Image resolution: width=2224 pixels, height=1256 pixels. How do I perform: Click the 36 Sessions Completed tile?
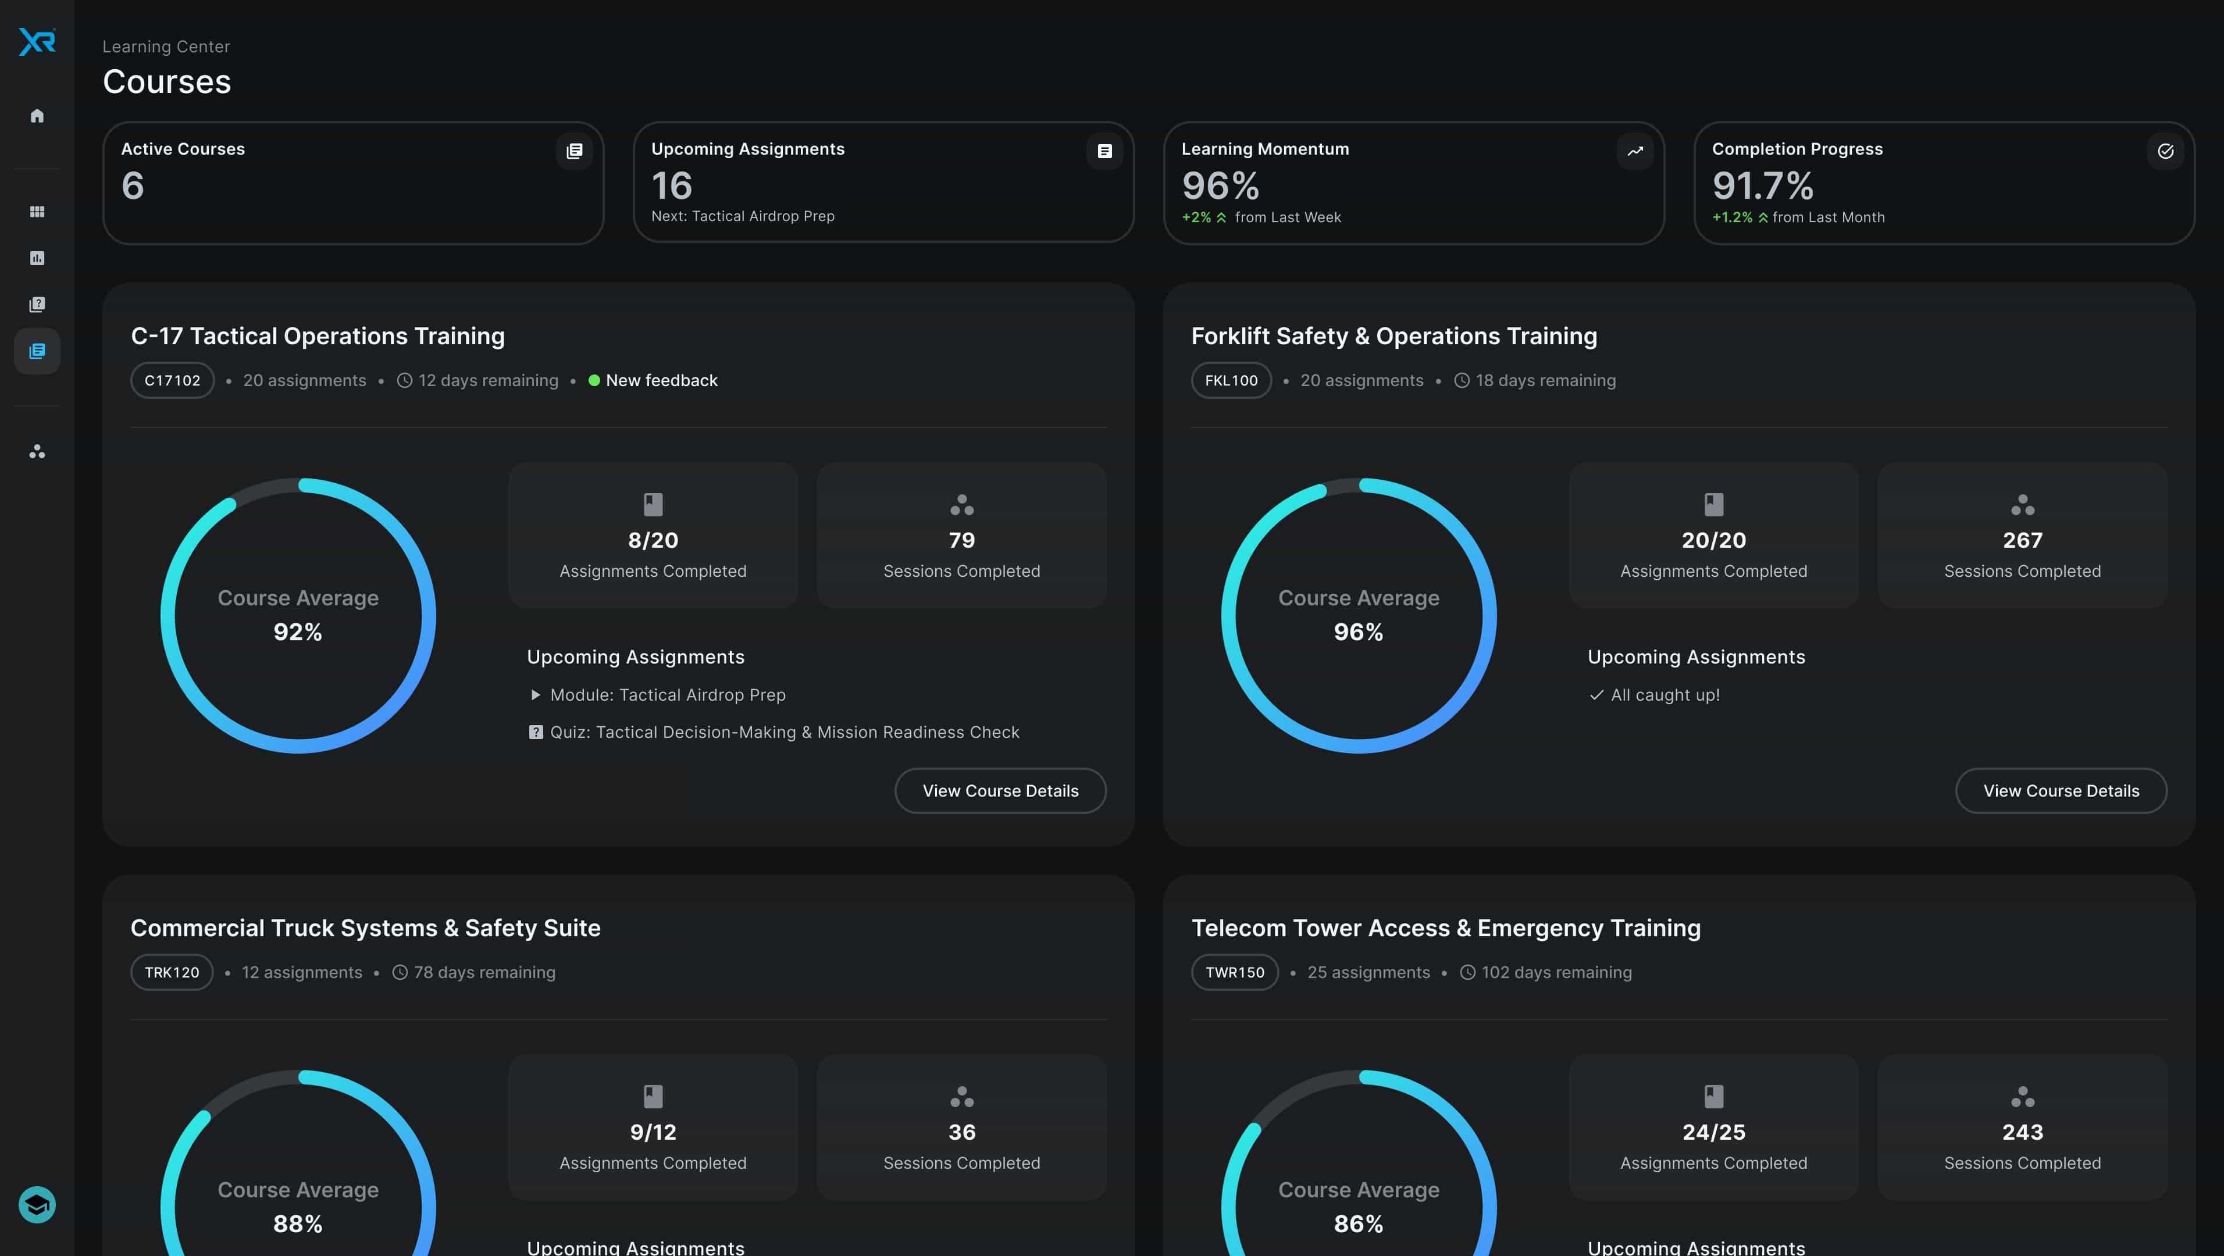click(x=962, y=1127)
